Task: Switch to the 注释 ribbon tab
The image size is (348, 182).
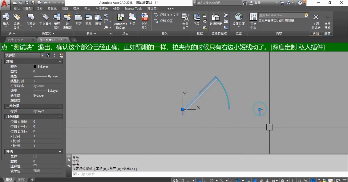Action: pyautogui.click(x=39, y=8)
